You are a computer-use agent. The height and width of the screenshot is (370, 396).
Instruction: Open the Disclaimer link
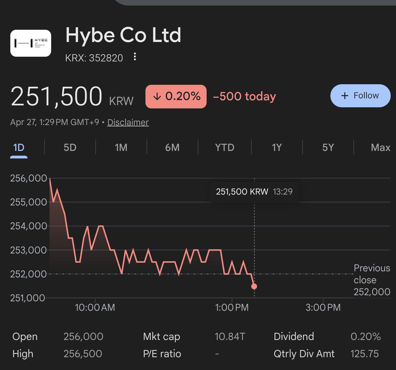pos(128,122)
